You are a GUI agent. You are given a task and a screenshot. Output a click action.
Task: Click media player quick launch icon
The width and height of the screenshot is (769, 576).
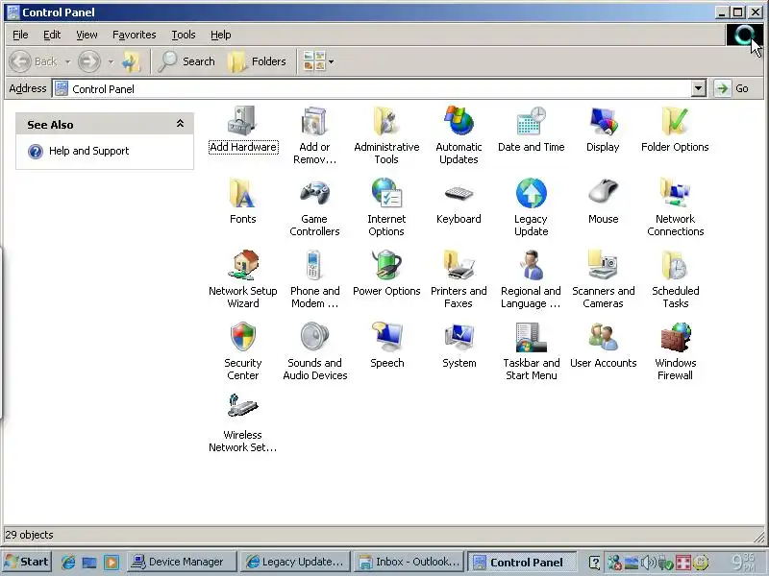[x=112, y=562]
